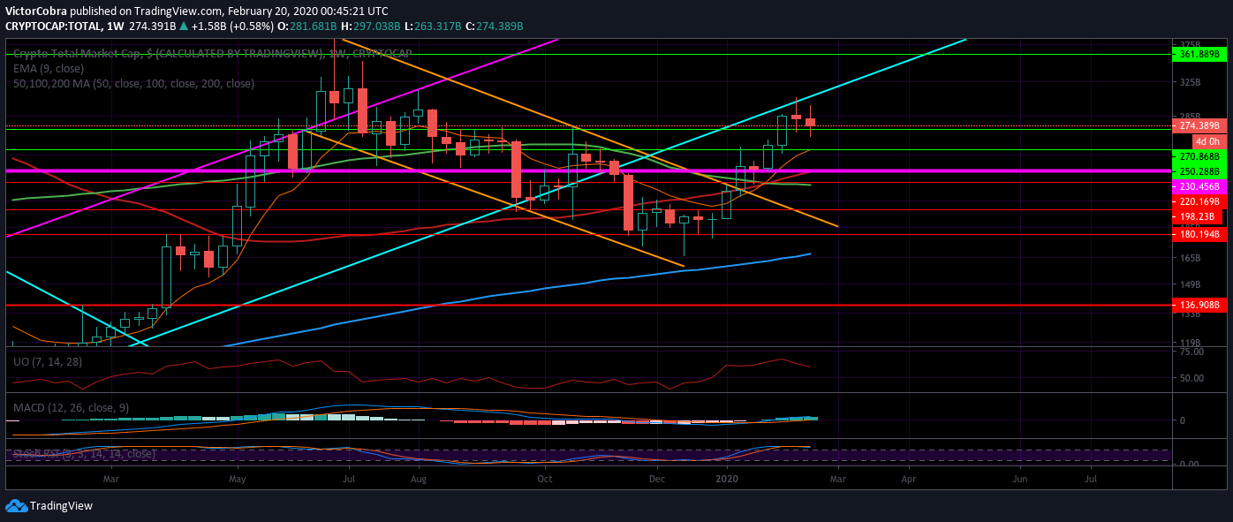This screenshot has height=522, width=1233.
Task: Click the 220.169B red price label
Action: click(x=1199, y=202)
